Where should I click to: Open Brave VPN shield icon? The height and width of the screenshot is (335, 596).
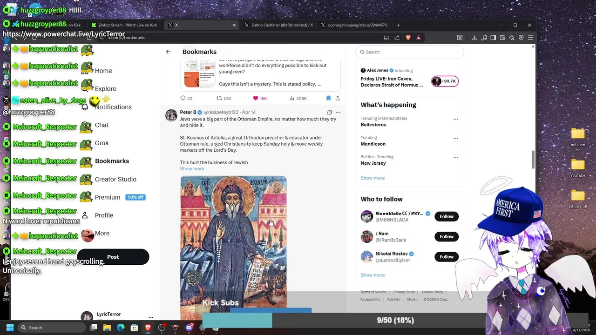[x=521, y=38]
